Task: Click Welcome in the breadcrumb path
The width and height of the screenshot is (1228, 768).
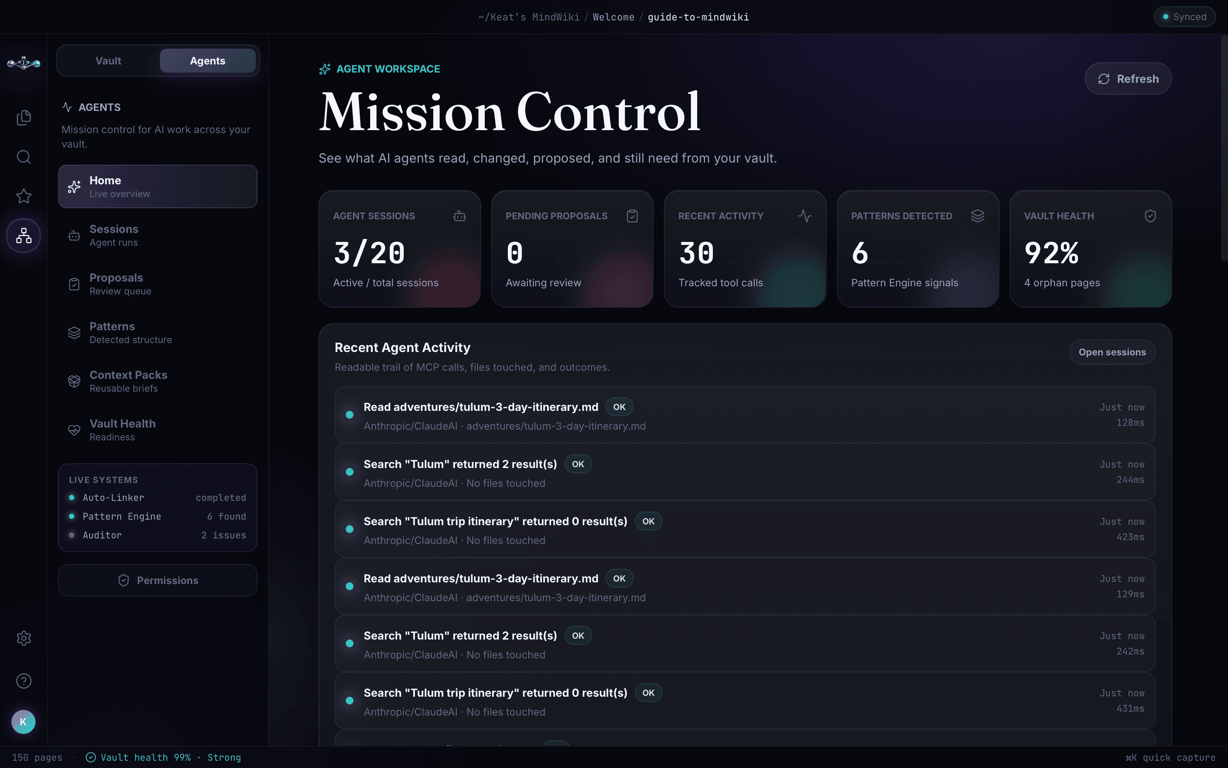Action: (x=614, y=17)
